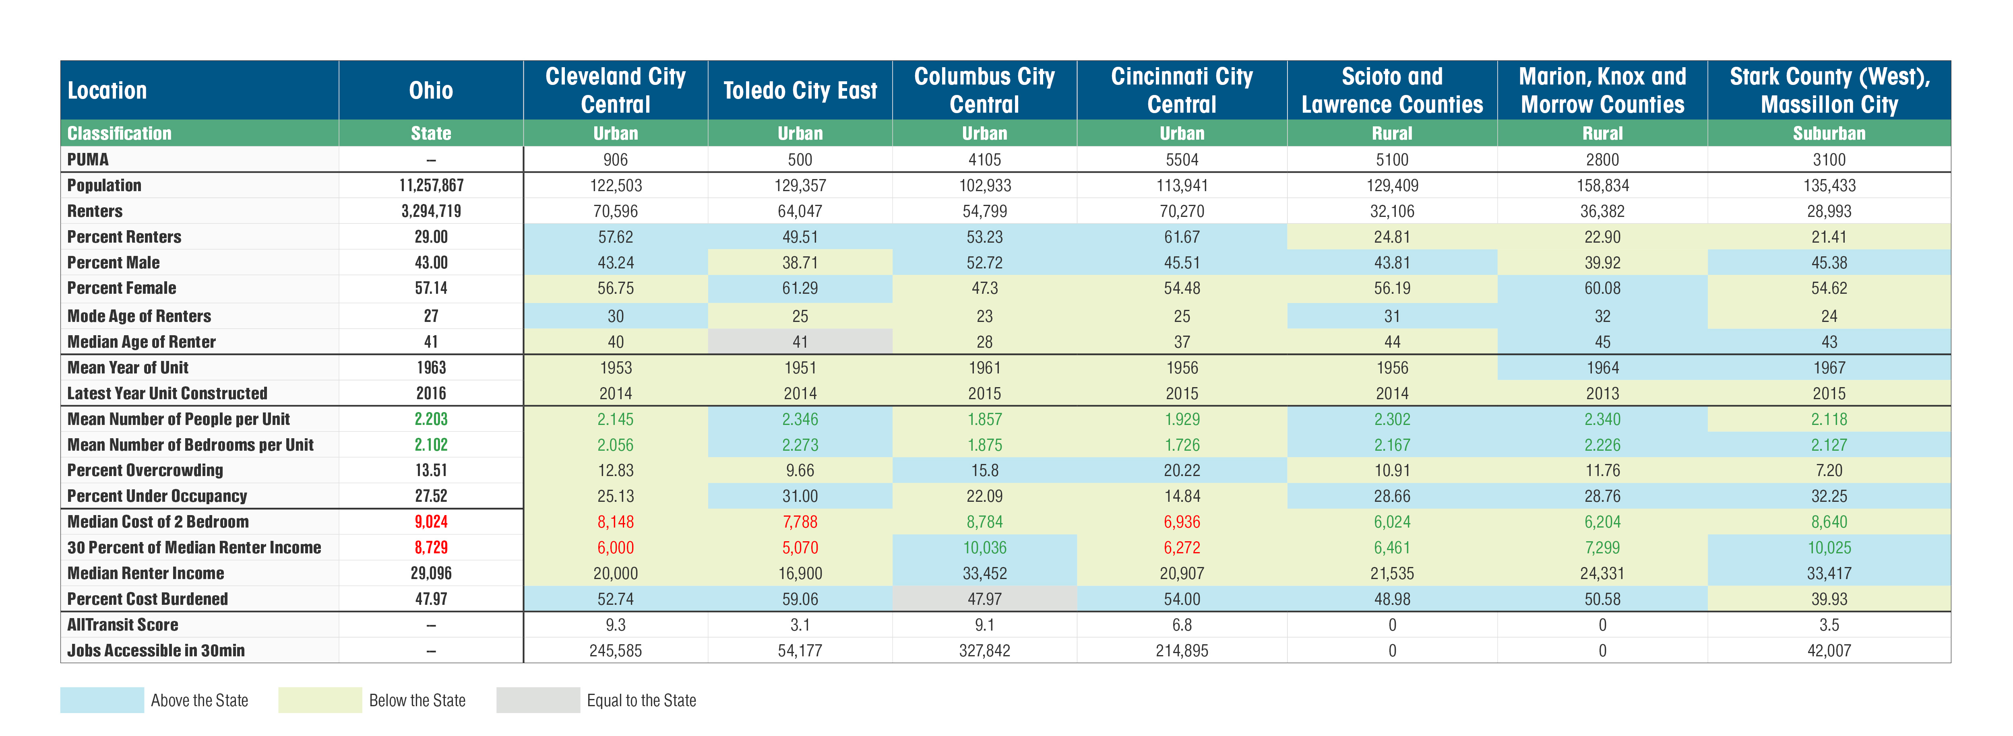The height and width of the screenshot is (736, 2013).
Task: Select the 'AllTransit Score' row label
Action: click(x=123, y=625)
